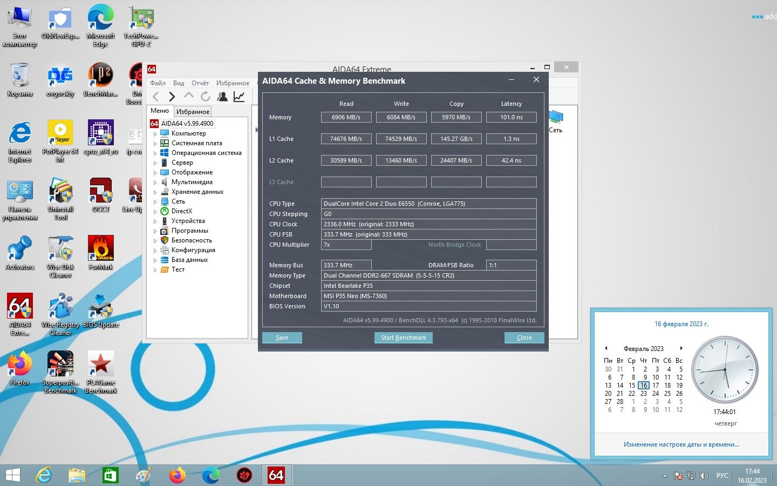Open Superposition Benchmark desktop icon
Screen dimensions: 777x486
coord(60,372)
